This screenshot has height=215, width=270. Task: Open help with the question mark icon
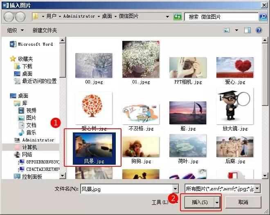pyautogui.click(x=259, y=30)
